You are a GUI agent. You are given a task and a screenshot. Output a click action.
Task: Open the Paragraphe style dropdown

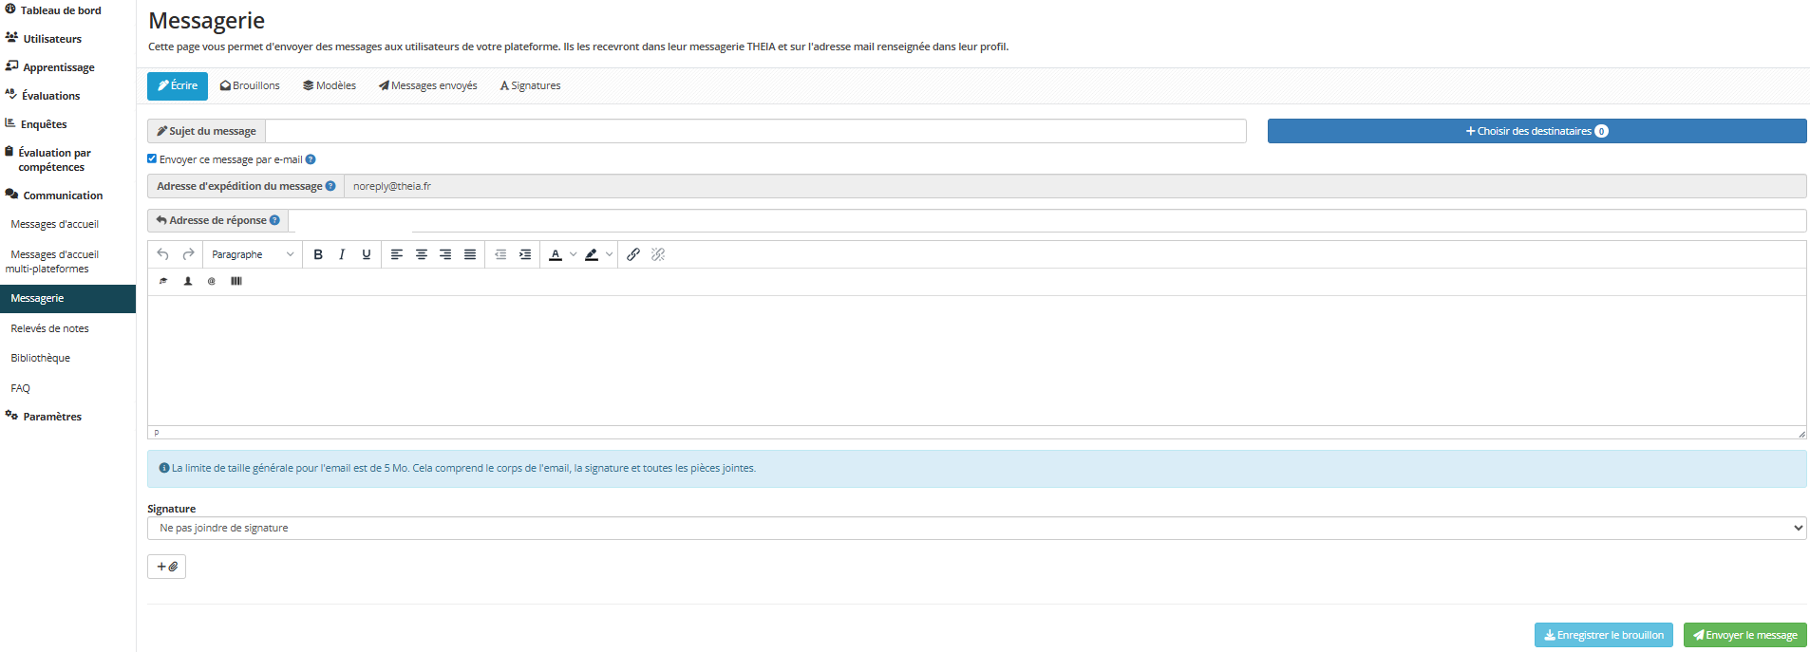[x=253, y=254]
